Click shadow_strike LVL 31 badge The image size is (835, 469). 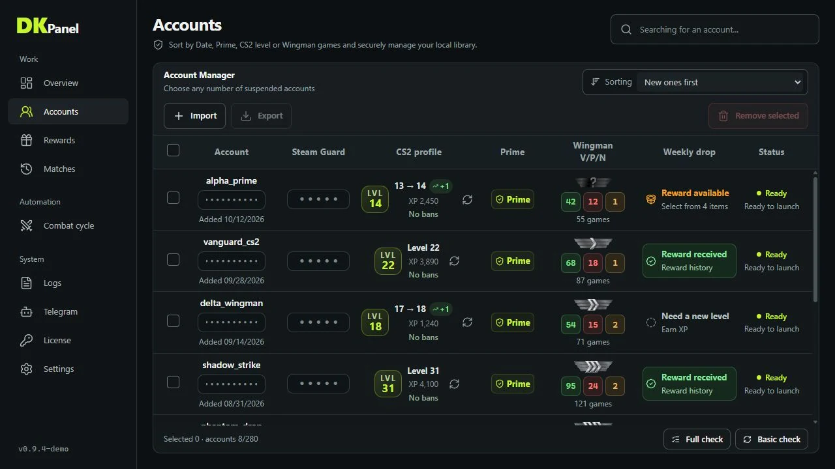click(x=388, y=384)
